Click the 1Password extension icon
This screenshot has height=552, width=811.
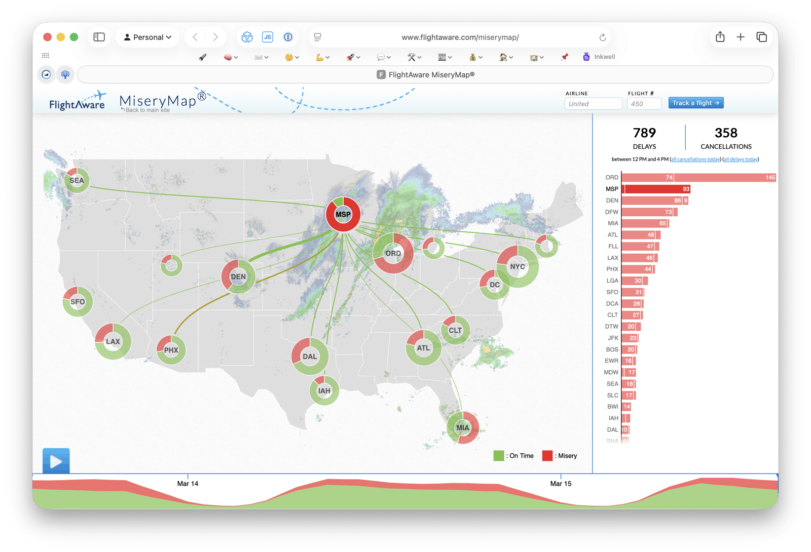tap(288, 37)
